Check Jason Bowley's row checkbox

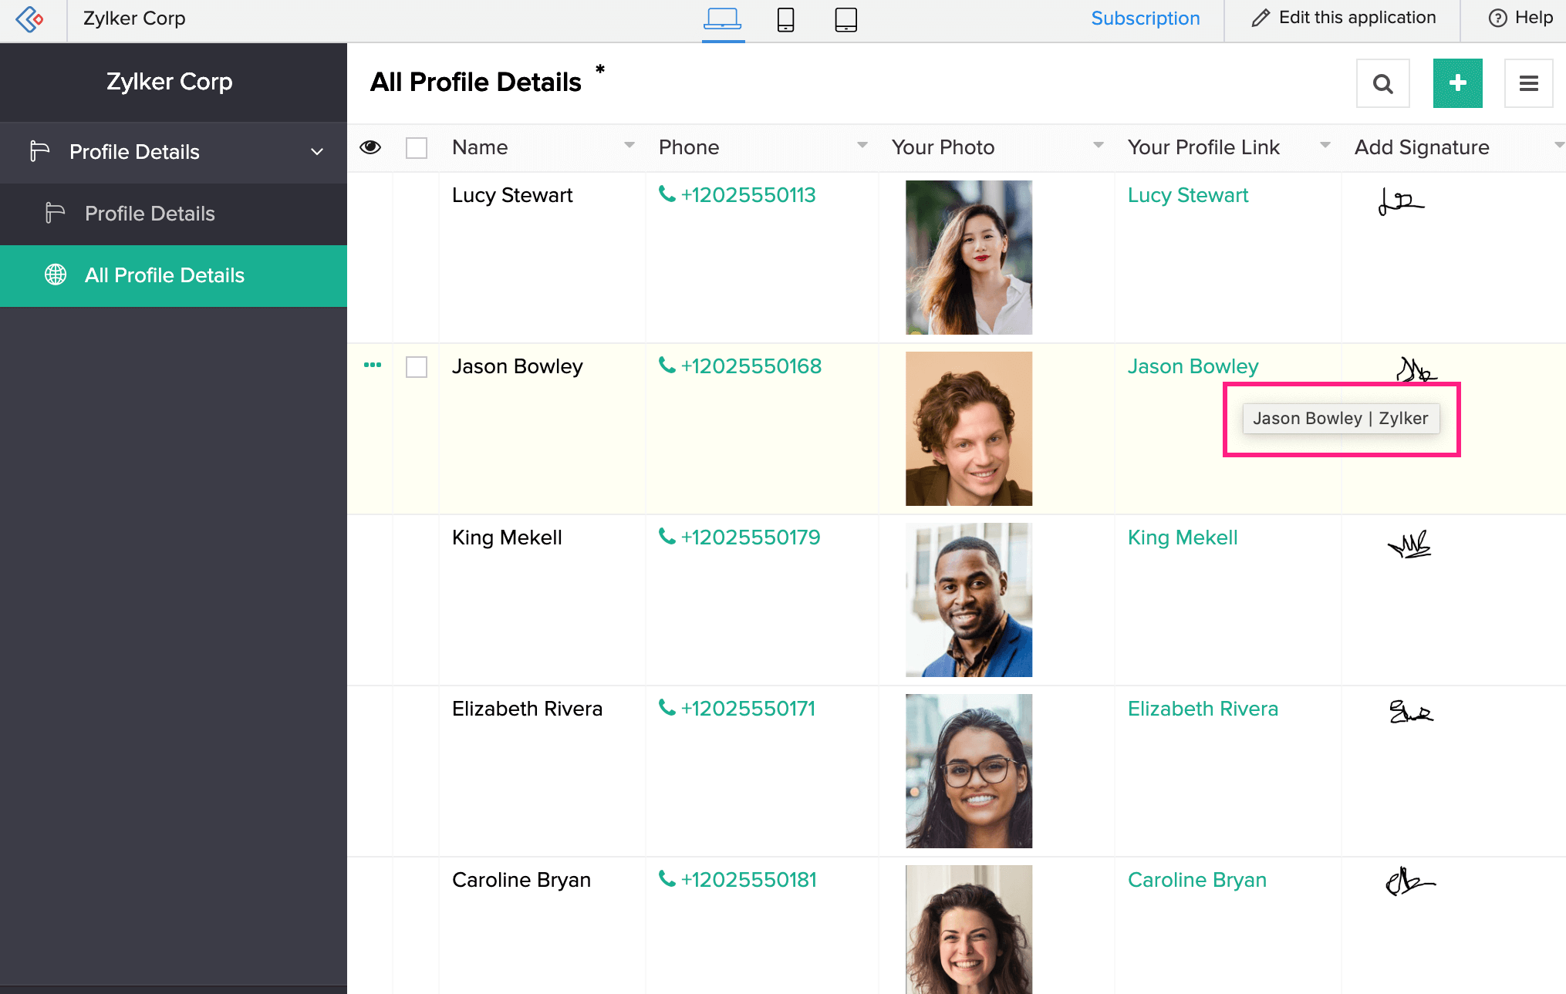pyautogui.click(x=416, y=367)
